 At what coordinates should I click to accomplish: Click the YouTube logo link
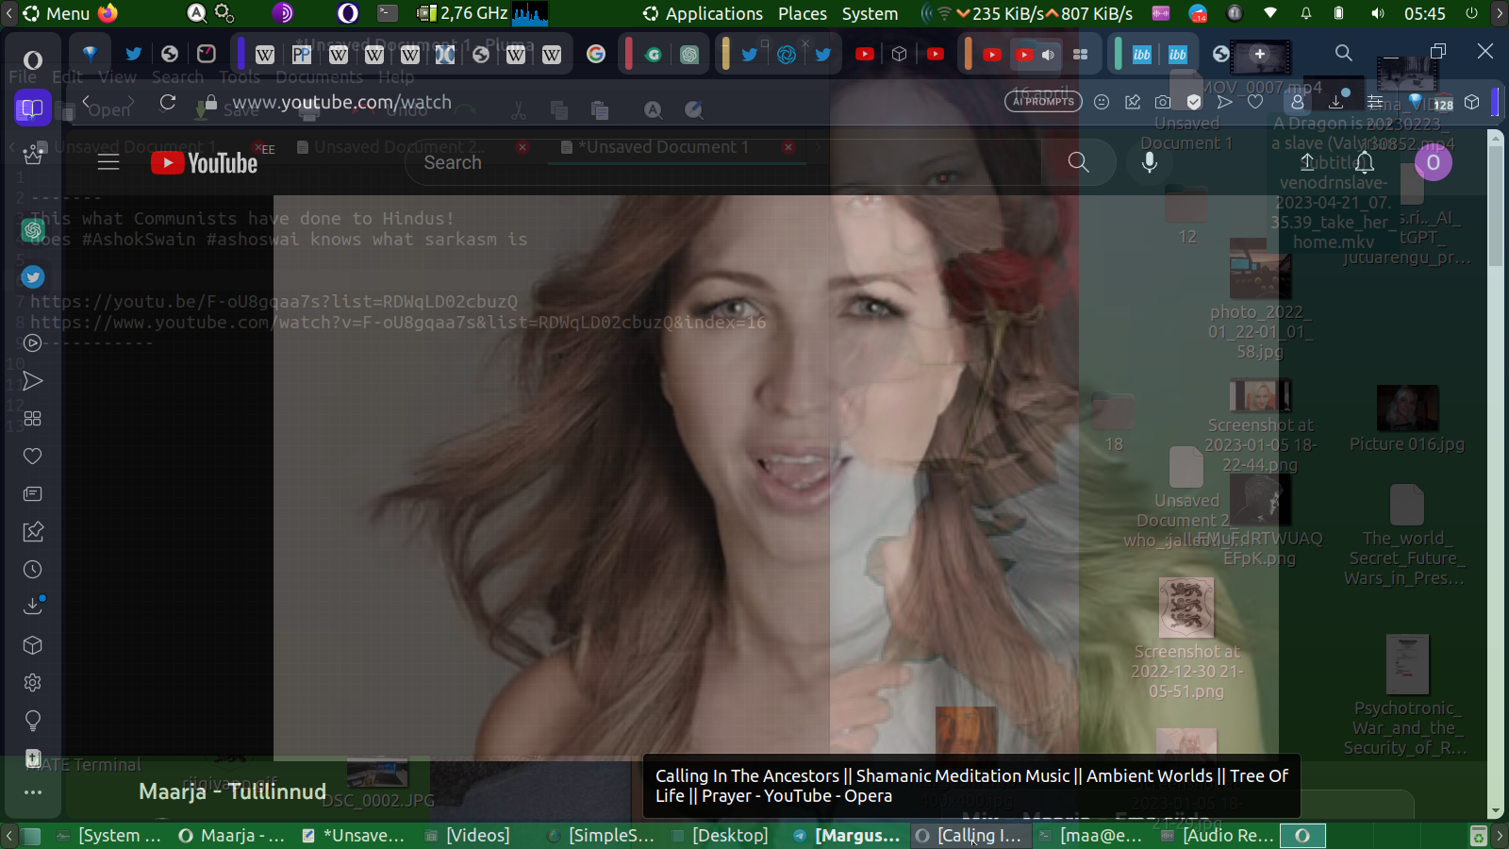[x=205, y=163]
